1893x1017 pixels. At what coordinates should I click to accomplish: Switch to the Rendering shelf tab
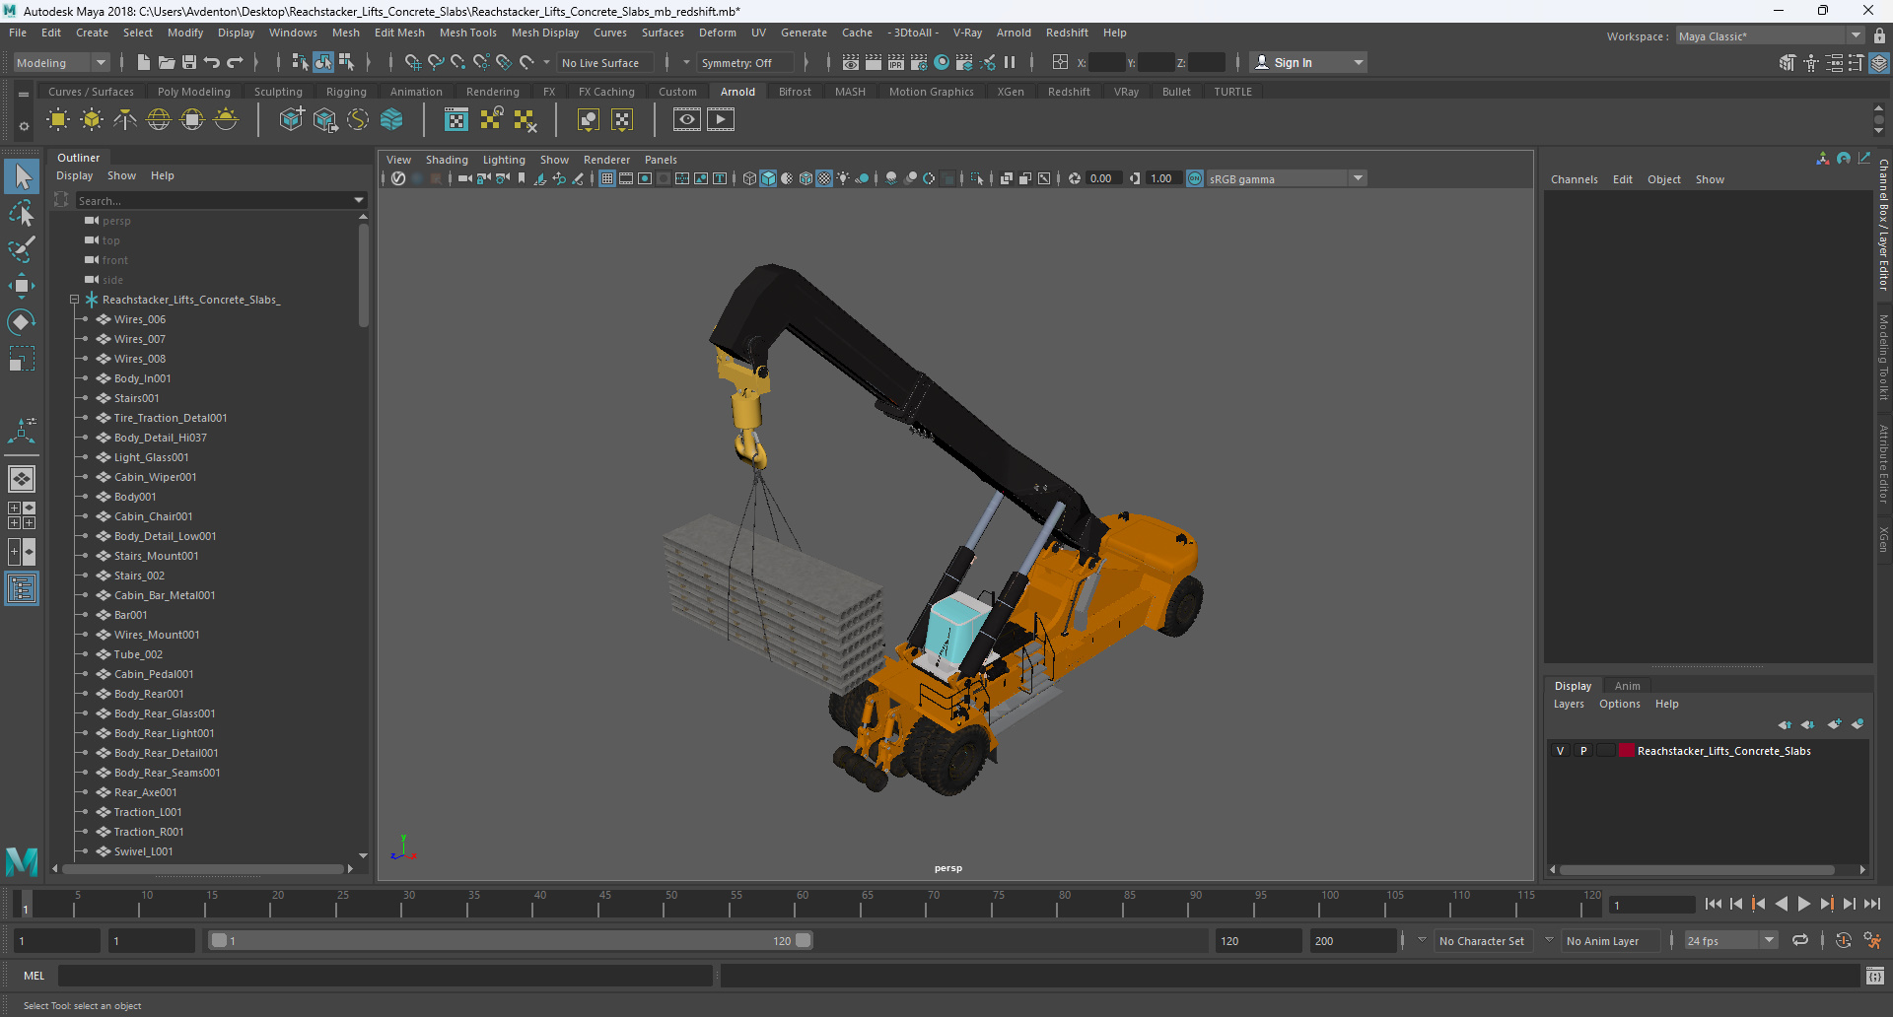pyautogui.click(x=492, y=92)
